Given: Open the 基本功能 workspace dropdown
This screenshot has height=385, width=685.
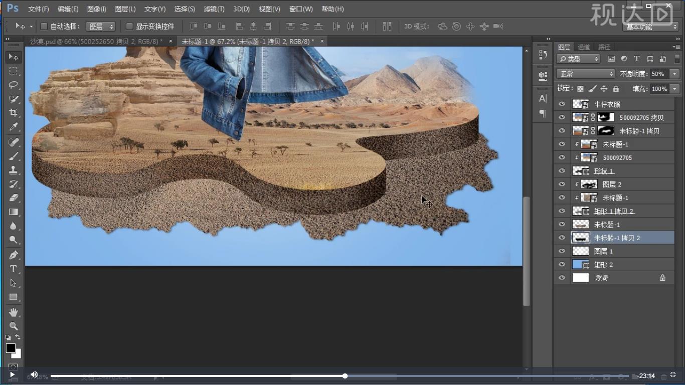Looking at the screenshot, I should [x=651, y=27].
